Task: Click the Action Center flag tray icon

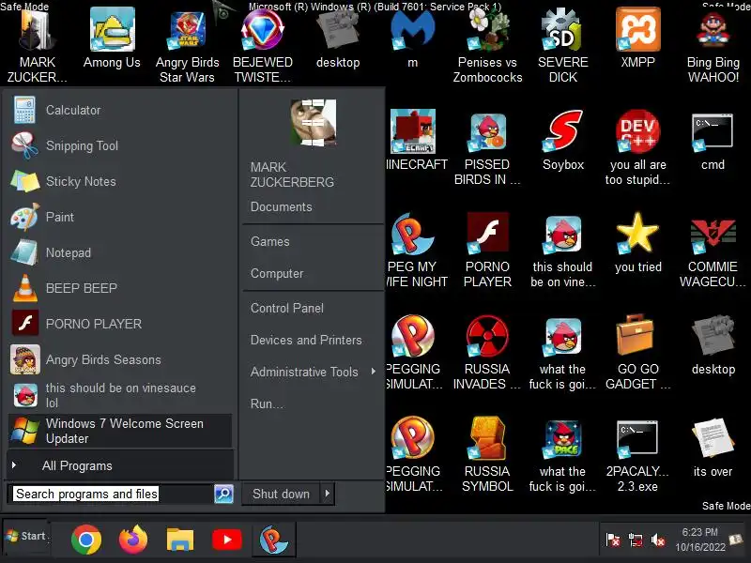Action: pos(613,540)
